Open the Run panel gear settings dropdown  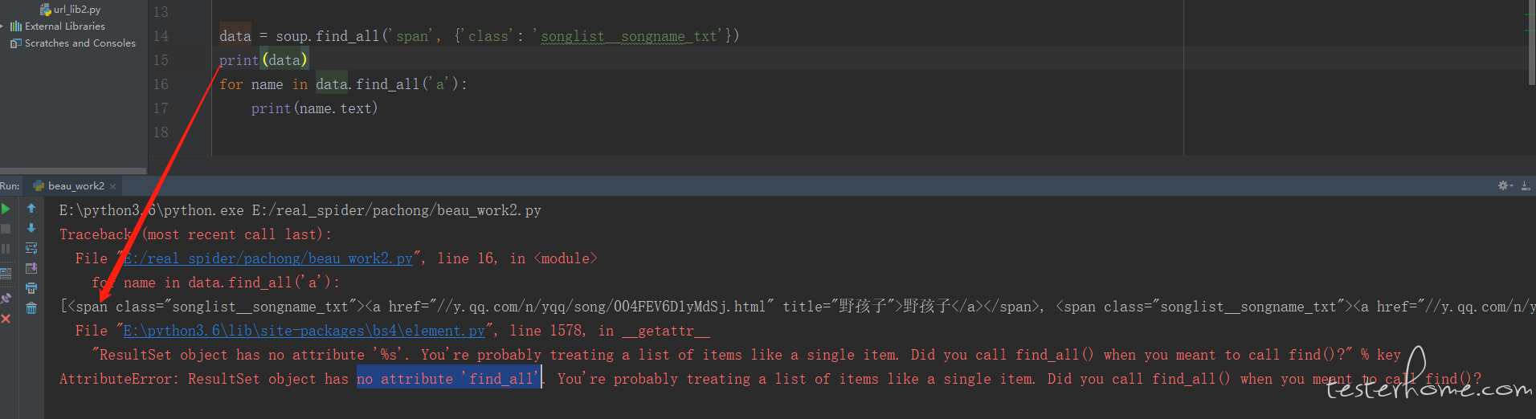coord(1505,185)
